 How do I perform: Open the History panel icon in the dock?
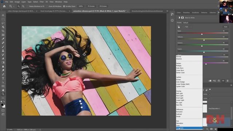(172, 14)
